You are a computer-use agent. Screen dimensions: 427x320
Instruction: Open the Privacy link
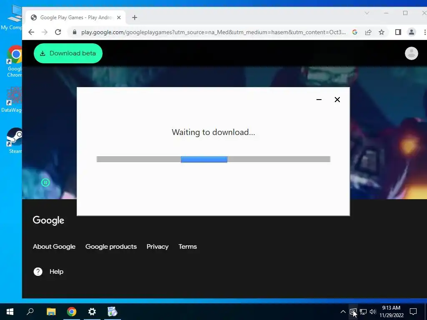tap(158, 247)
